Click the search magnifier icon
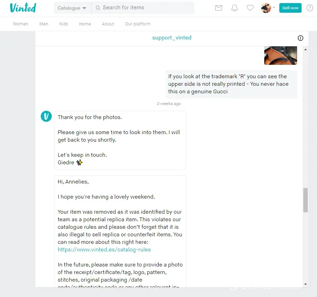The height and width of the screenshot is (297, 317). pyautogui.click(x=98, y=8)
